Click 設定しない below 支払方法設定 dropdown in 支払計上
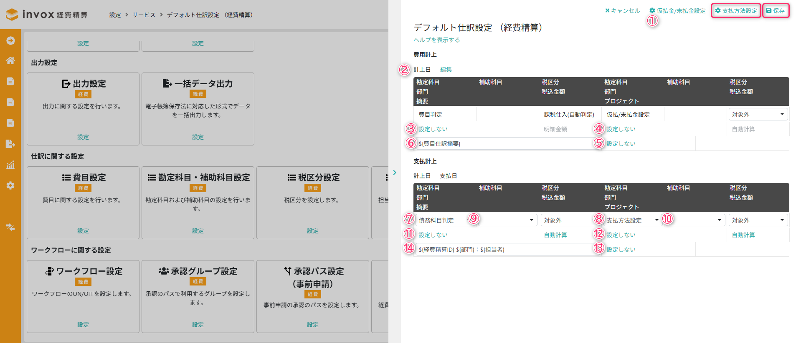Screen dimensions: 801x343 (621, 235)
